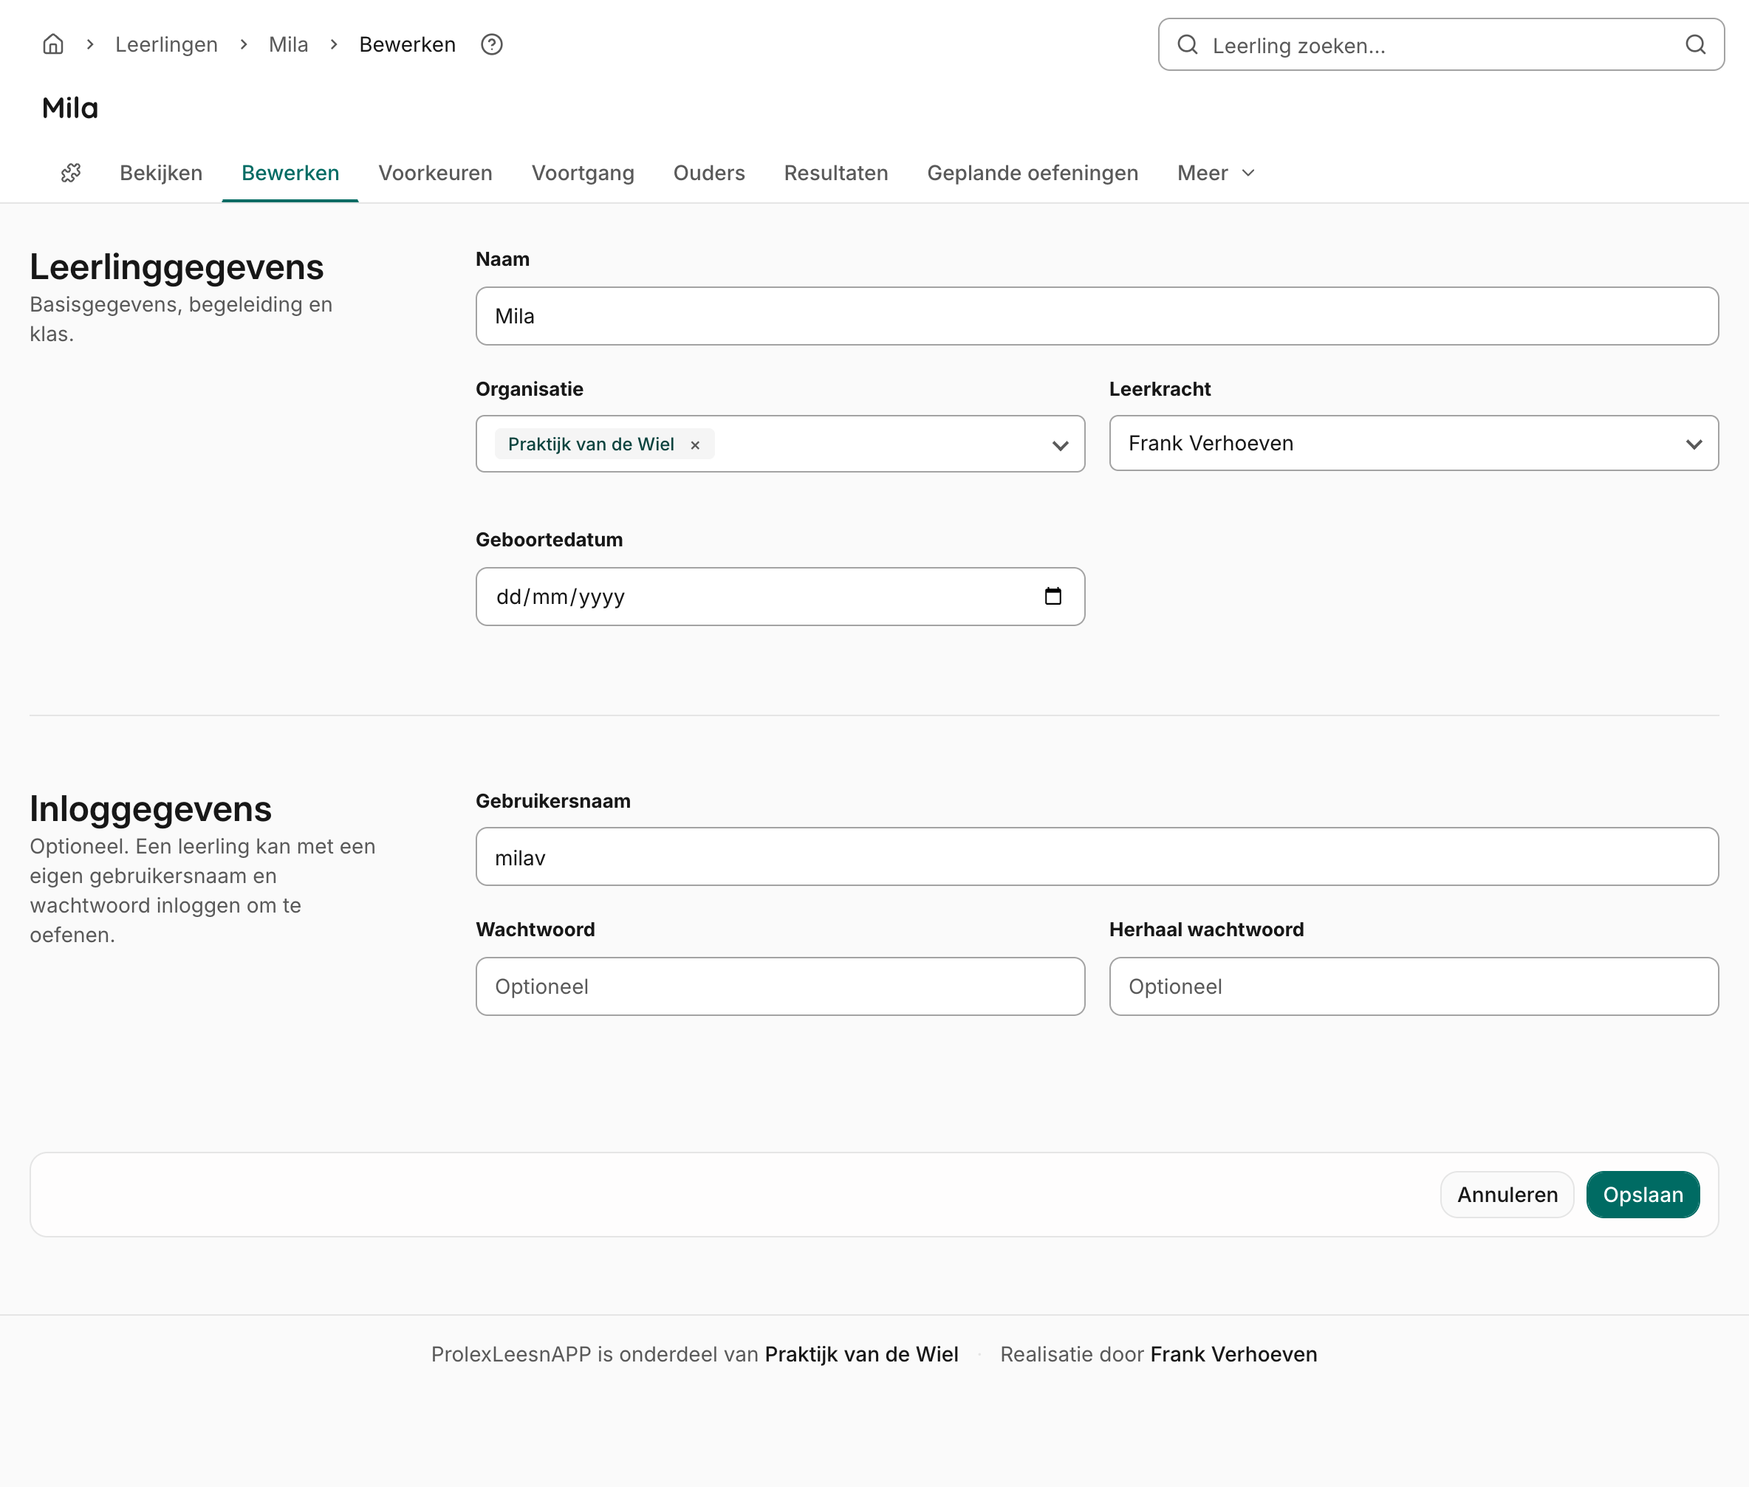
Task: Focus the Leerling zoeken search field
Action: (x=1441, y=45)
